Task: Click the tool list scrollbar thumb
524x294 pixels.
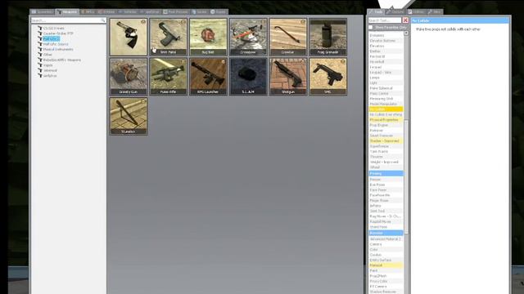Action: pos(406,176)
